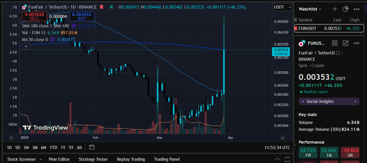Open the Replay Trading tab
367x163 pixels.
click(x=131, y=159)
